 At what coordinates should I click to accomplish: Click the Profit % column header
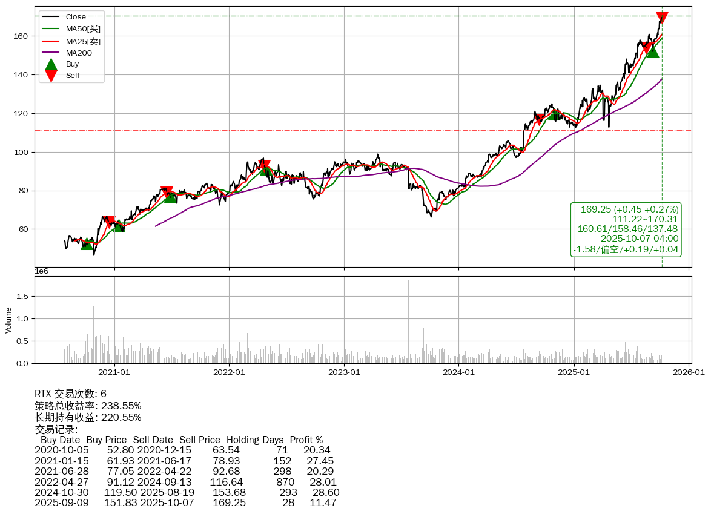(x=306, y=440)
